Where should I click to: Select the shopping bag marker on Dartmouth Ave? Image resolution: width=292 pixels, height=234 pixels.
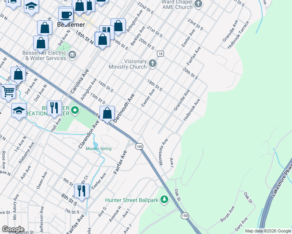click(107, 113)
